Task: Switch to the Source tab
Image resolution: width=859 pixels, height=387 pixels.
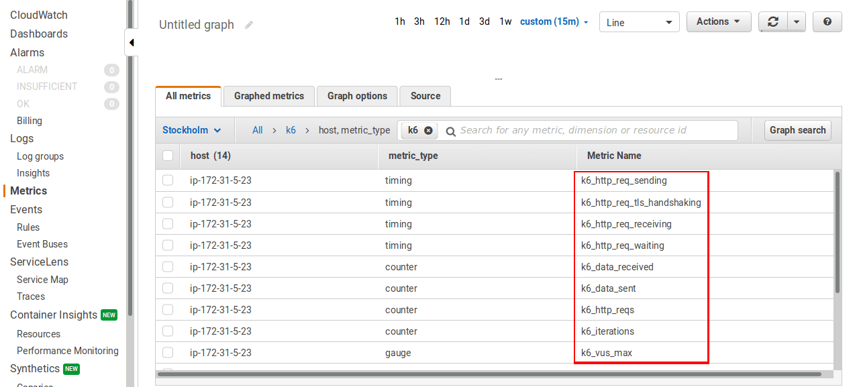Action: pyautogui.click(x=425, y=96)
